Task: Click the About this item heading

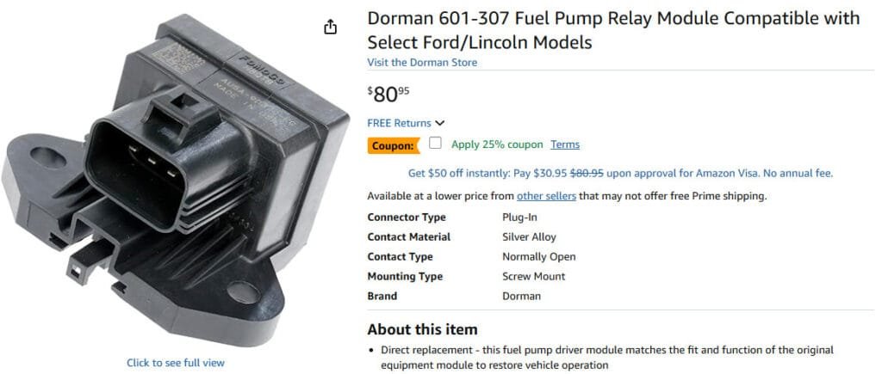Action: (422, 329)
